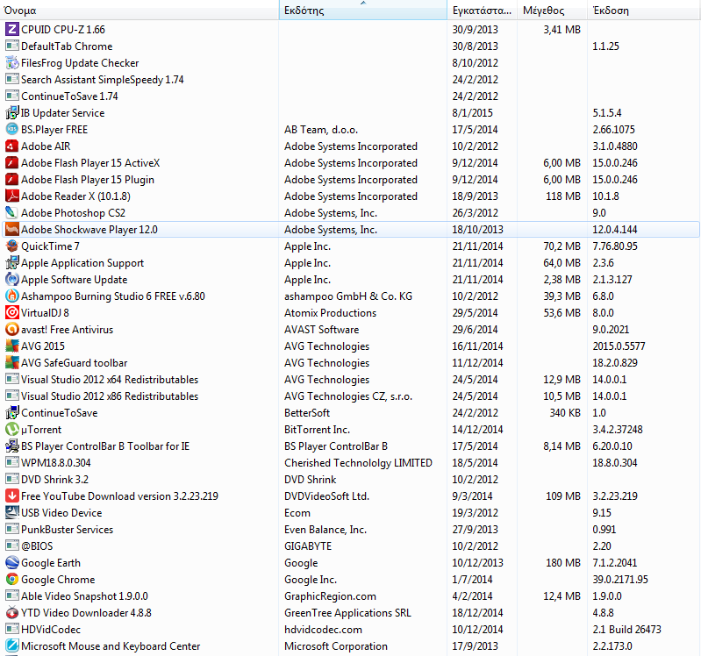Click the Adobe Photoshop CS2 feather icon

[x=12, y=213]
